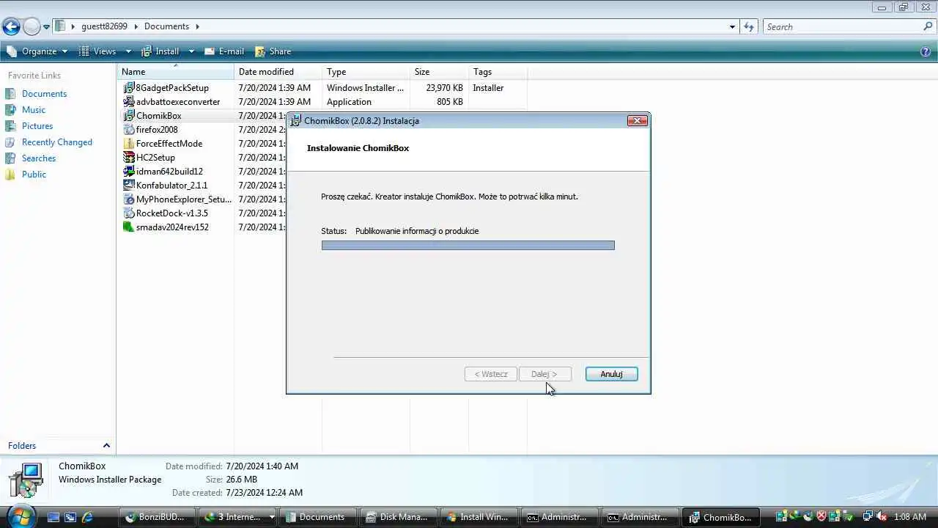Open Explorer Help question mark icon
The width and height of the screenshot is (938, 528).
tap(926, 51)
